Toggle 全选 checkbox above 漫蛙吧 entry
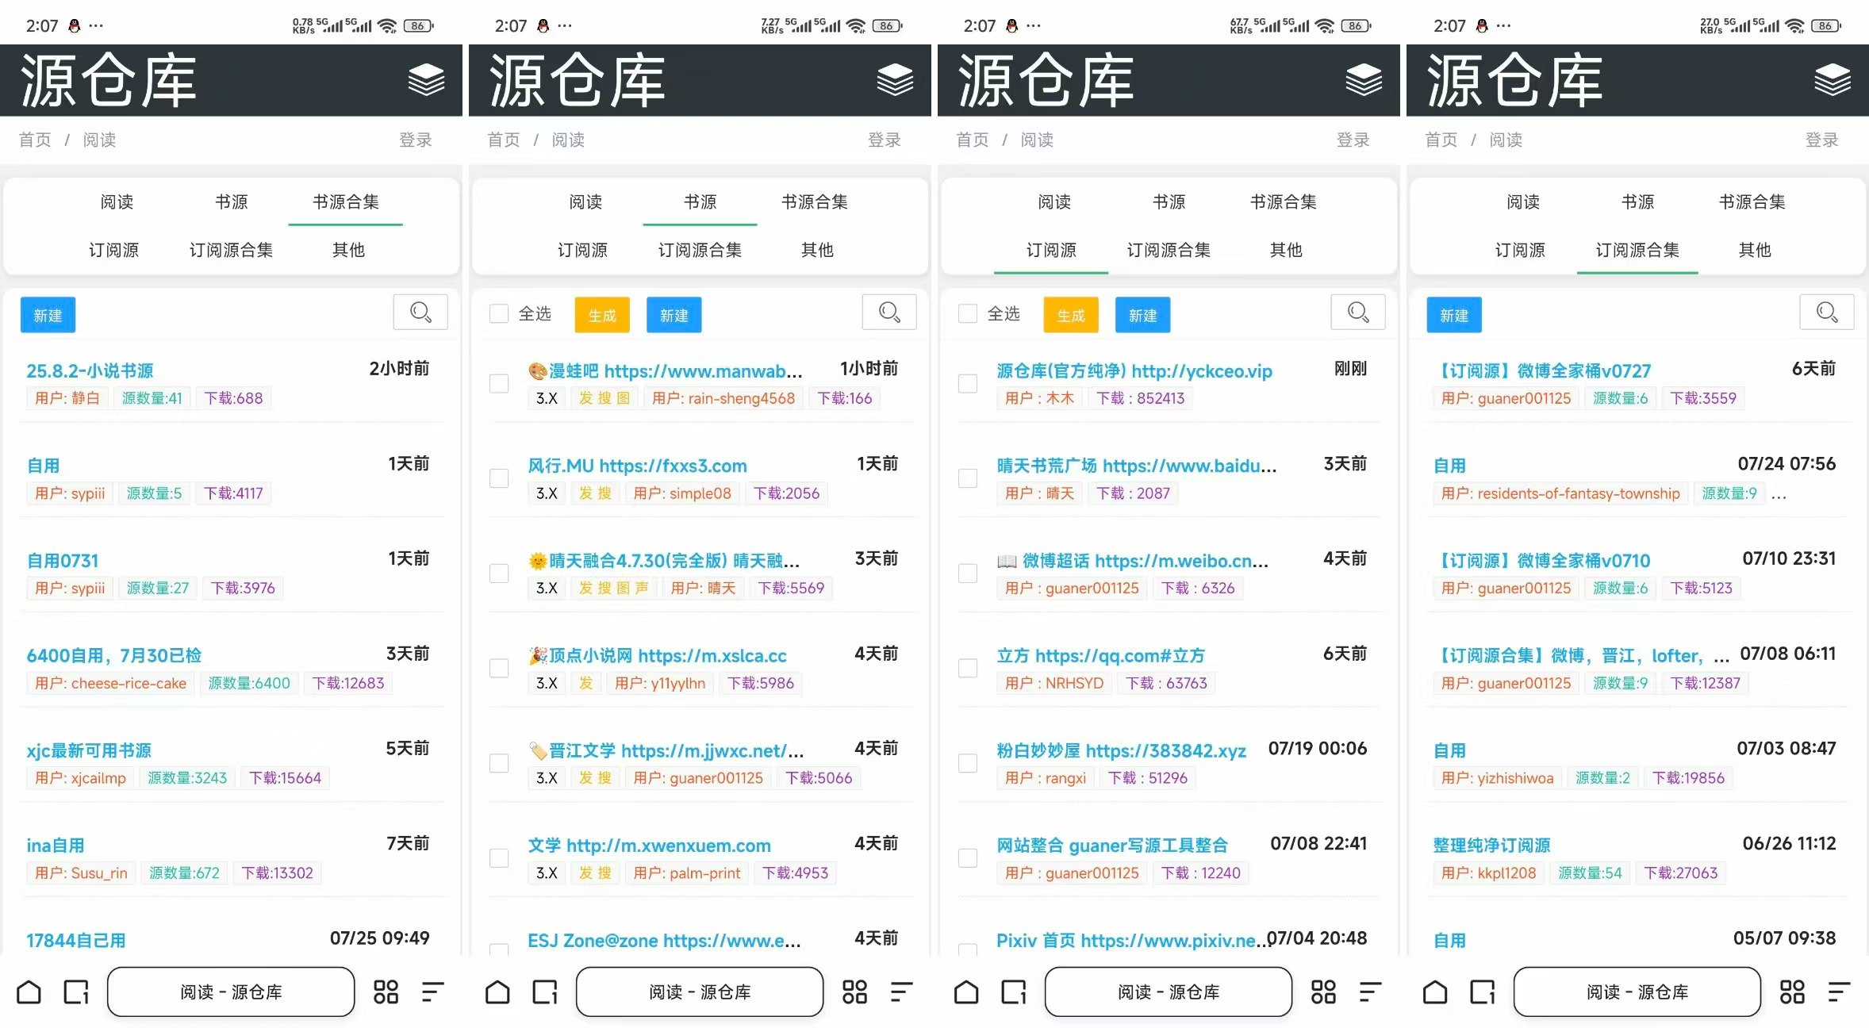 coord(499,314)
